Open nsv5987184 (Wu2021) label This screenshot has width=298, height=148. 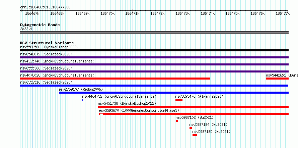pyautogui.click(x=208, y=125)
